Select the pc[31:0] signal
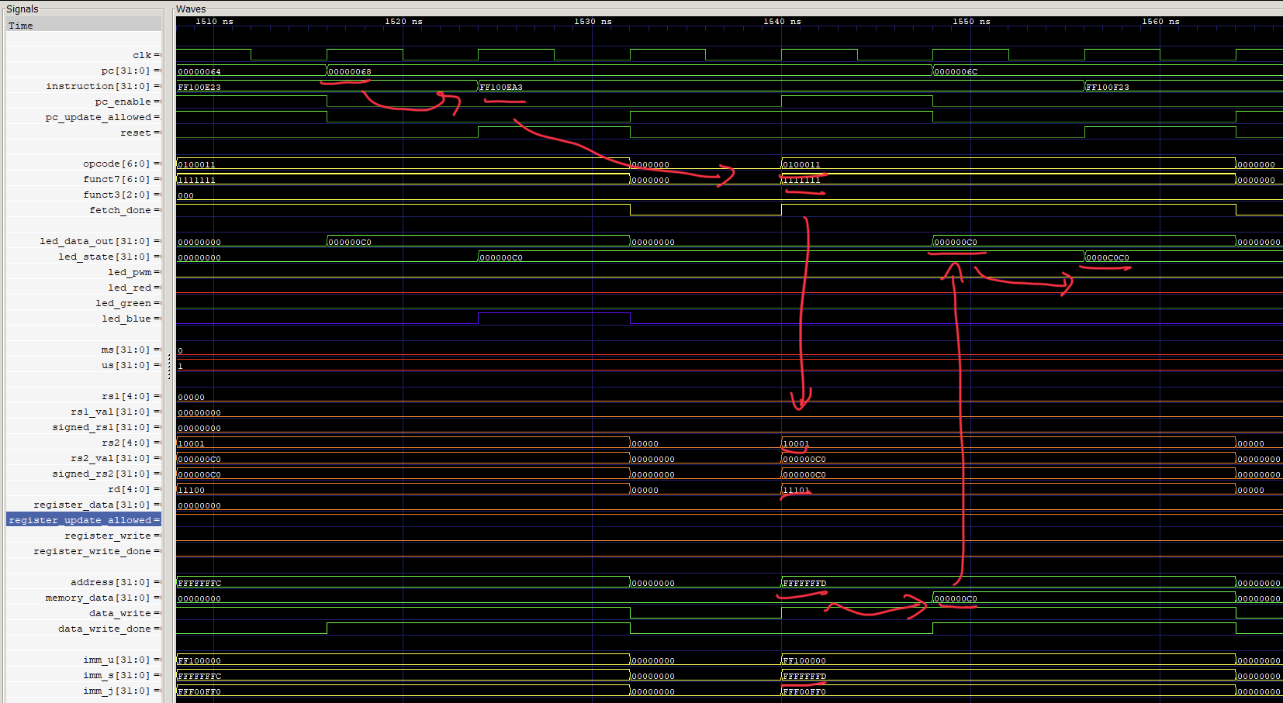Image resolution: width=1283 pixels, height=703 pixels. (84, 71)
